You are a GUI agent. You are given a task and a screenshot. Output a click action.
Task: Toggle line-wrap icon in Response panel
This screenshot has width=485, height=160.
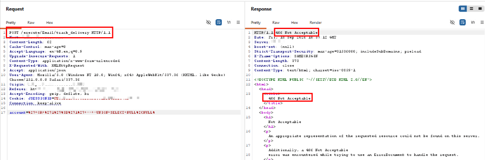tap(463, 22)
